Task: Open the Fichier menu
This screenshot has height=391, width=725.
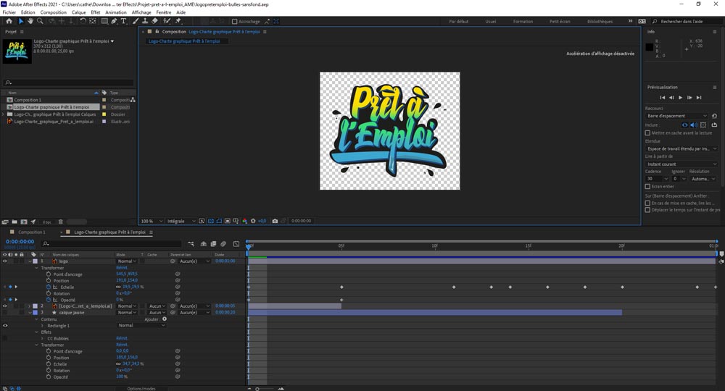Action: click(9, 12)
